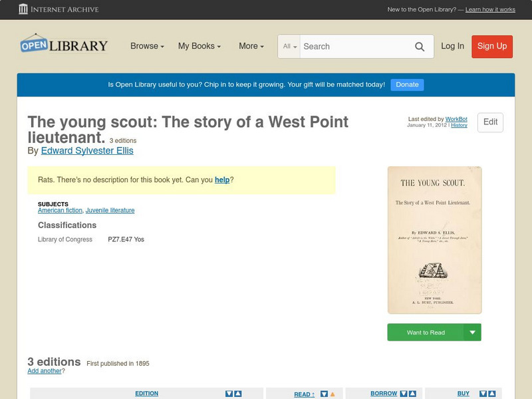Screen dimensions: 532x399
Task: Click the Open Library logo
Action: point(64,45)
